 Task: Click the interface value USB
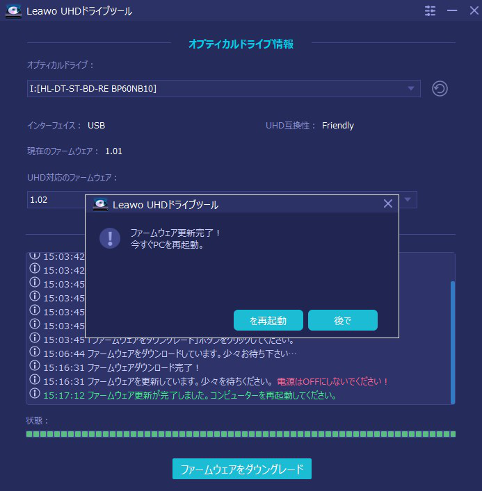[96, 126]
